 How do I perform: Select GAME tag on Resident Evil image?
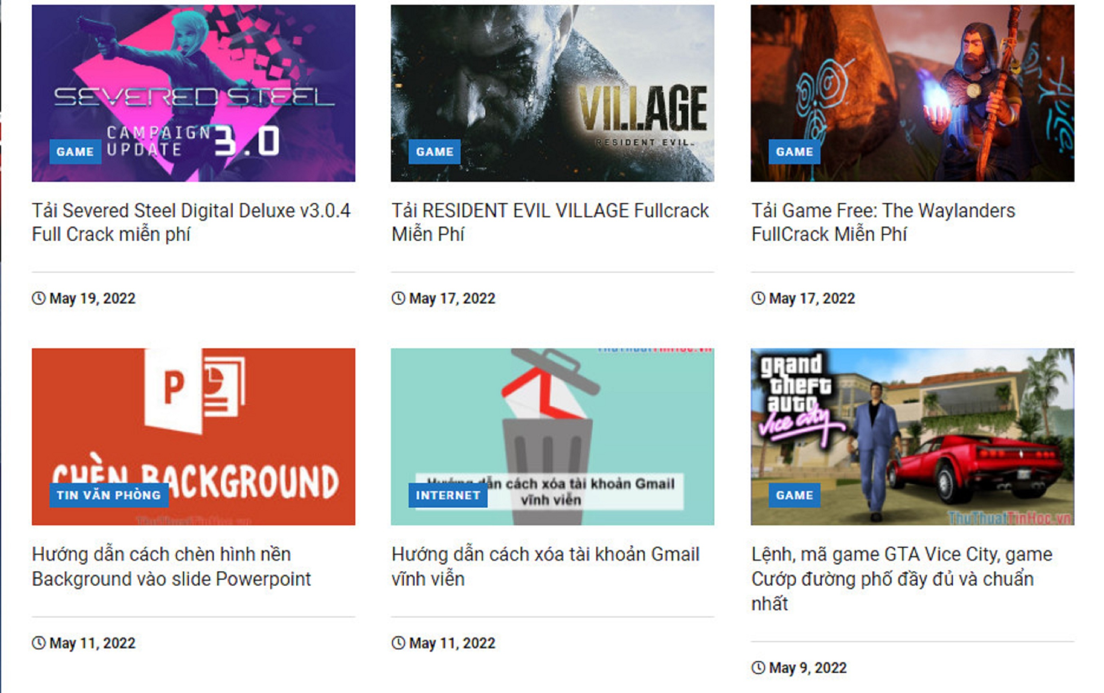435,152
